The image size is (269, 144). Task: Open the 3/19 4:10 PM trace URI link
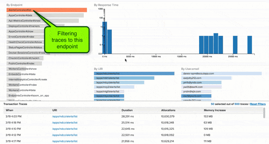coord(65,129)
